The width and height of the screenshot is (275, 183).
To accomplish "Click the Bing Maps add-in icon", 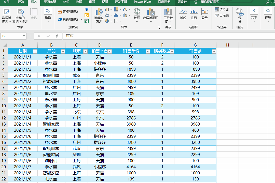I will pyautogui.click(x=87, y=15).
